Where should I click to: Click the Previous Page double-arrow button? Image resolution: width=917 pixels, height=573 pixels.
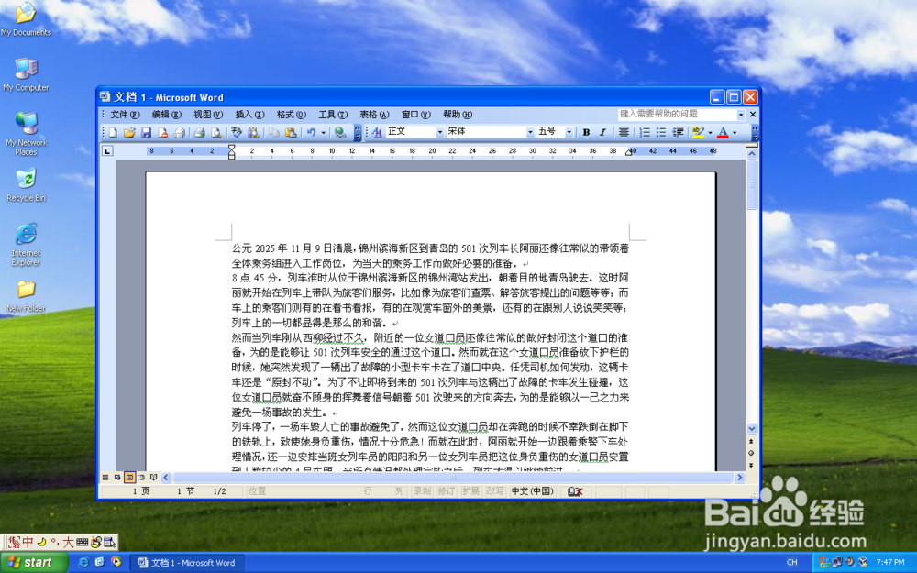tap(752, 442)
